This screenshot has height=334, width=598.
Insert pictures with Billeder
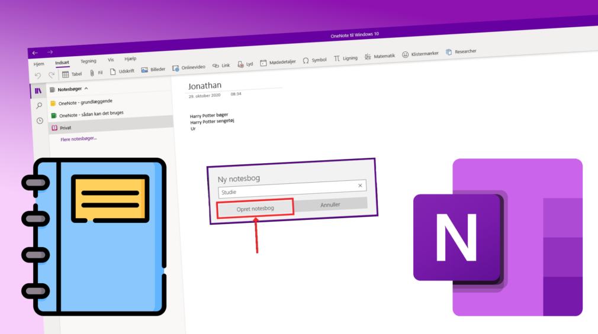point(153,70)
